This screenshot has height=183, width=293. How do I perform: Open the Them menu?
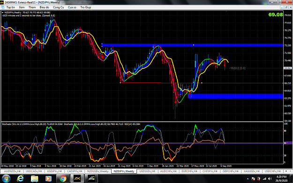(x=32, y=7)
